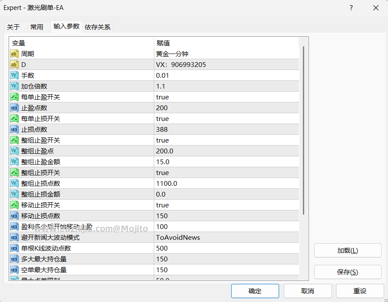
Task: Click the bool icon beside 整组止盈开关
Action: 14,140
